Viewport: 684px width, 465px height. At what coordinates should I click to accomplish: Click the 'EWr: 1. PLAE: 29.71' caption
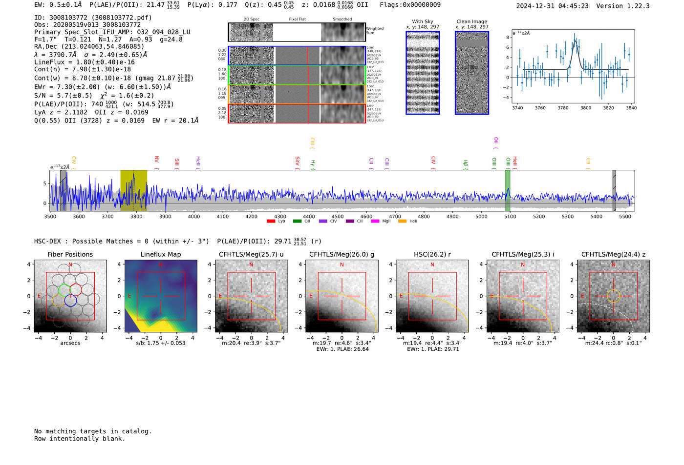(433, 349)
